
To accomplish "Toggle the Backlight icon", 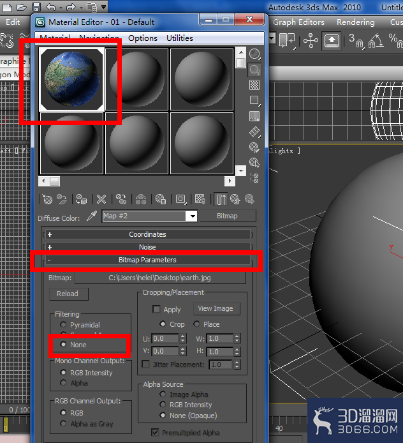I will tap(254, 70).
